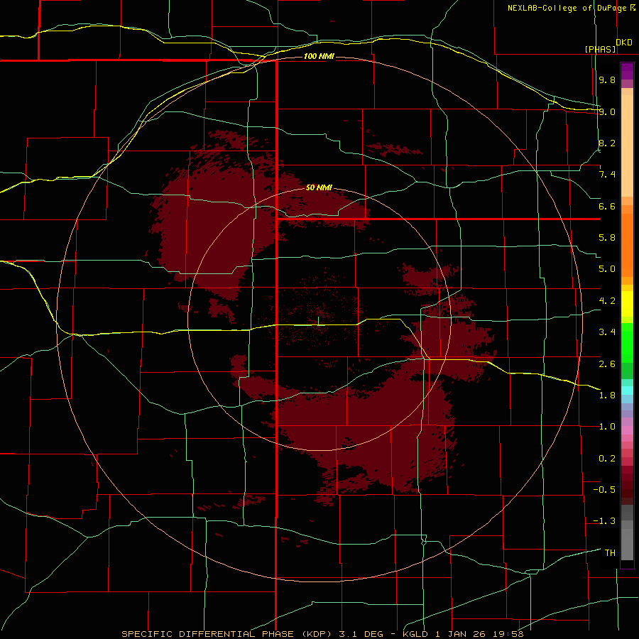Click the yellow segment of the color scale
This screenshot has width=639, height=639.
click(627, 304)
